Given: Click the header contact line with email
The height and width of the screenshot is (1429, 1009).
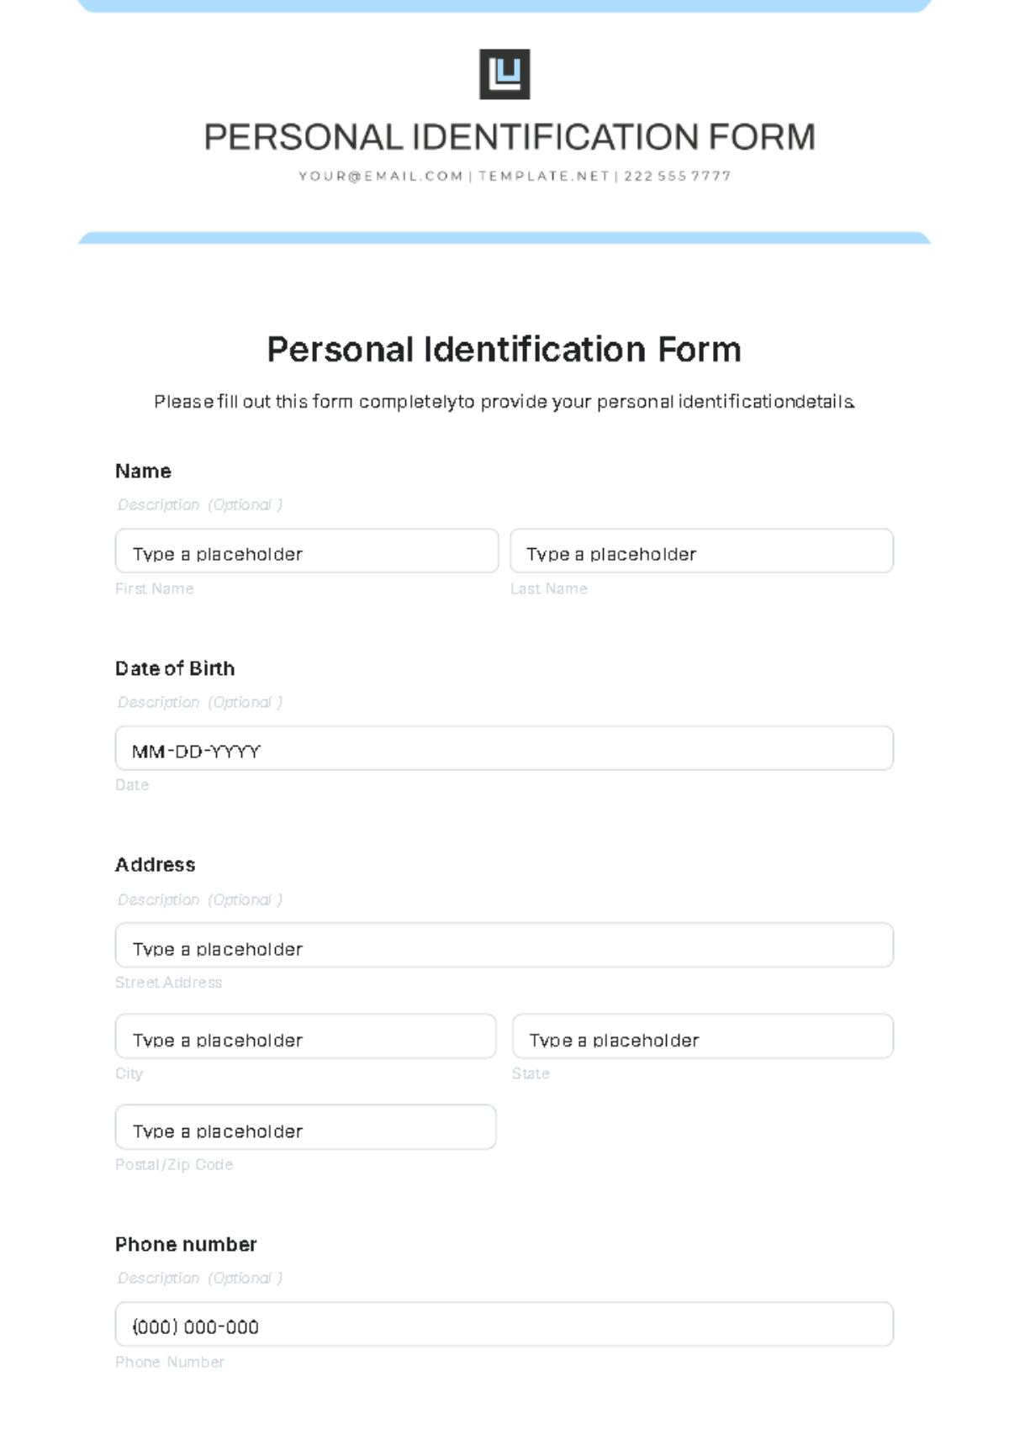Looking at the screenshot, I should coord(515,176).
